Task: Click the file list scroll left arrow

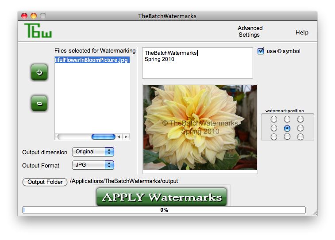Action: [x=119, y=137]
